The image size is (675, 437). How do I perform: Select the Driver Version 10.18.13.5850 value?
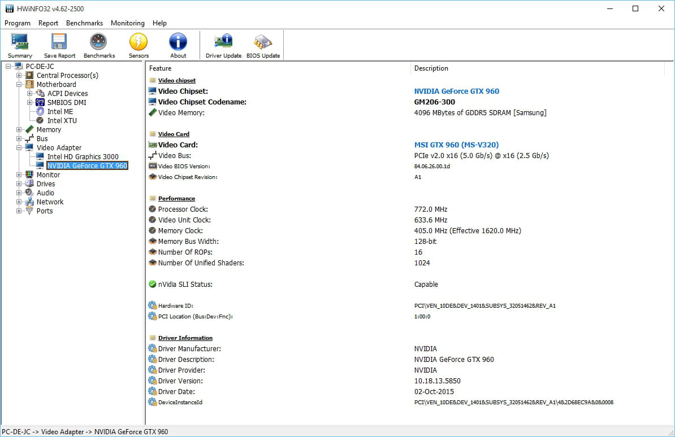coord(437,381)
